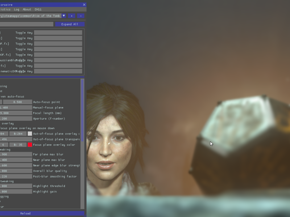Click the preset path field showing Rise of the Tomb
The width and height of the screenshot is (290, 217).
[x=30, y=16]
